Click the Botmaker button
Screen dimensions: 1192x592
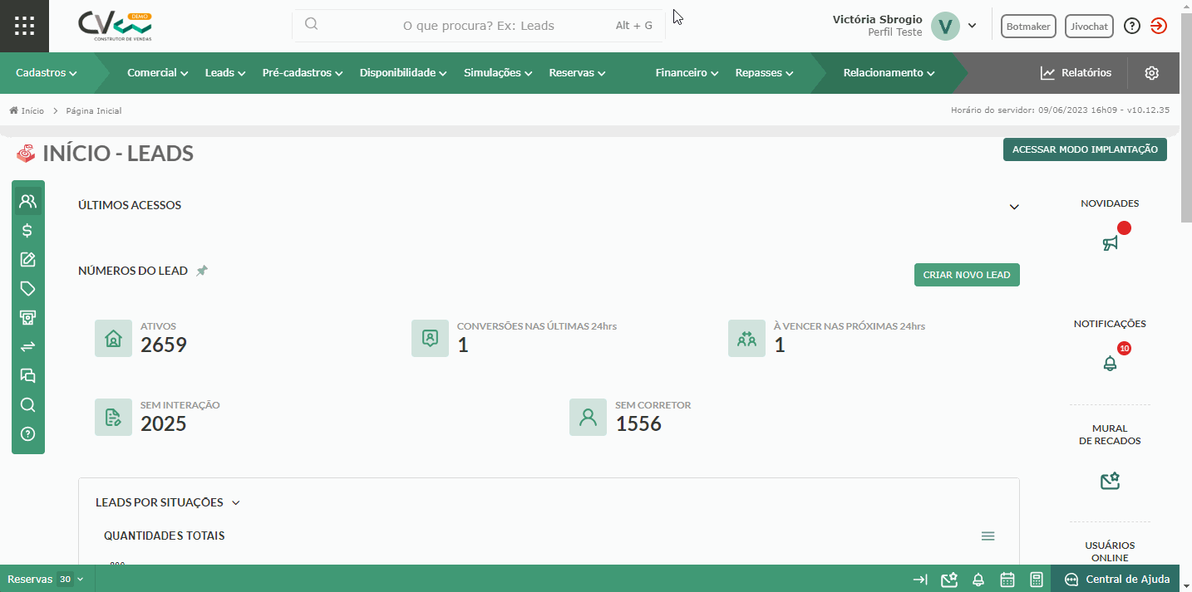click(1028, 27)
